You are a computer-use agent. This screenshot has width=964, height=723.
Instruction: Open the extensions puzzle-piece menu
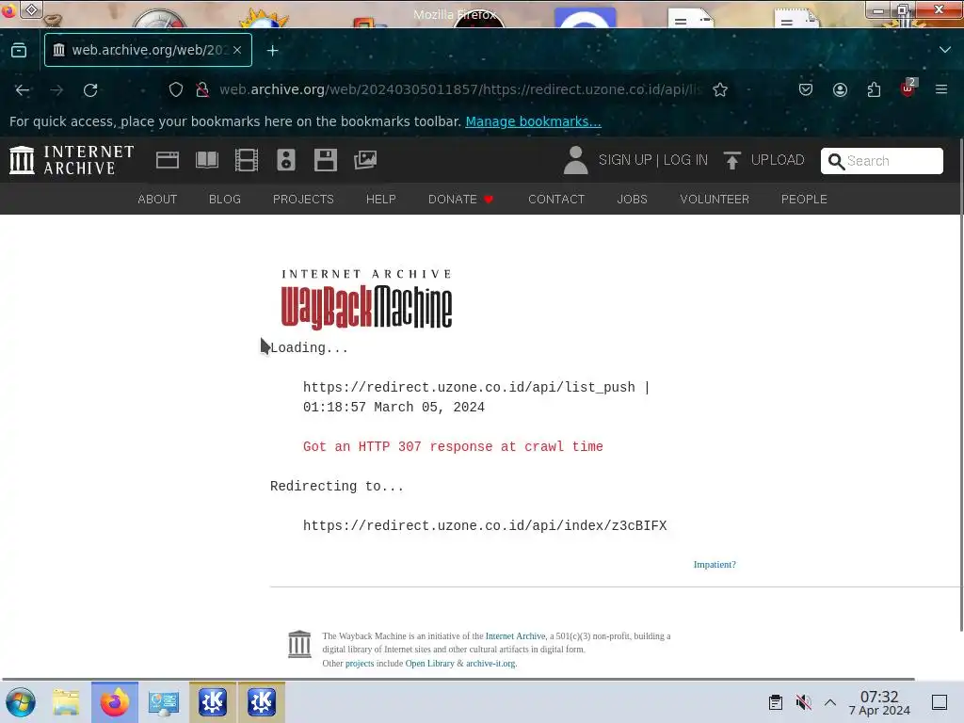(874, 89)
